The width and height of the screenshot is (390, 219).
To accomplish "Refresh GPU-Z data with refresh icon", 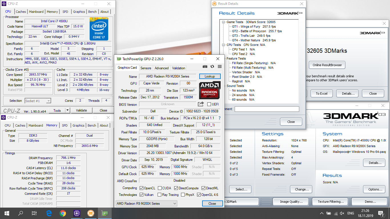I will pos(212,66).
